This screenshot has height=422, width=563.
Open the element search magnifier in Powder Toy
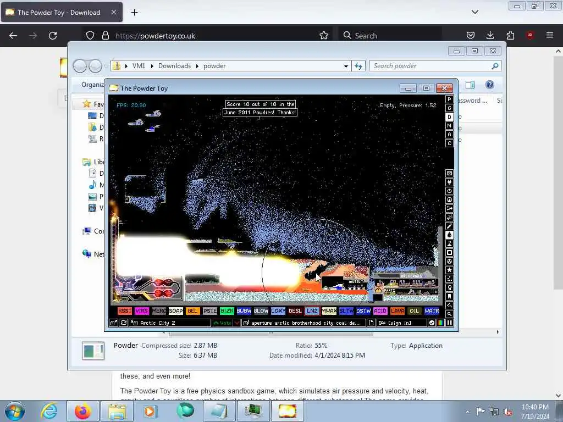(x=449, y=314)
